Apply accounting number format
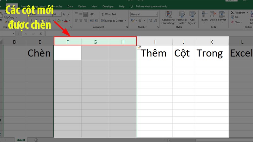The image size is (253, 142). pos(133,21)
